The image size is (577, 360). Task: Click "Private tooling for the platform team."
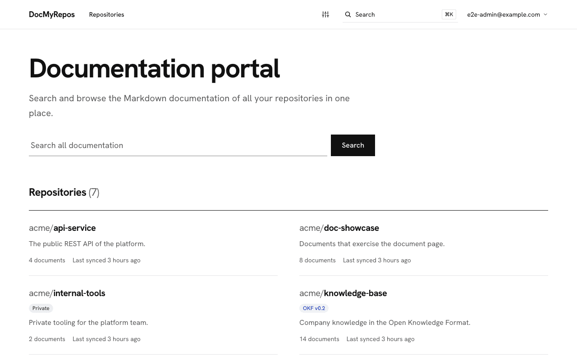tap(88, 323)
